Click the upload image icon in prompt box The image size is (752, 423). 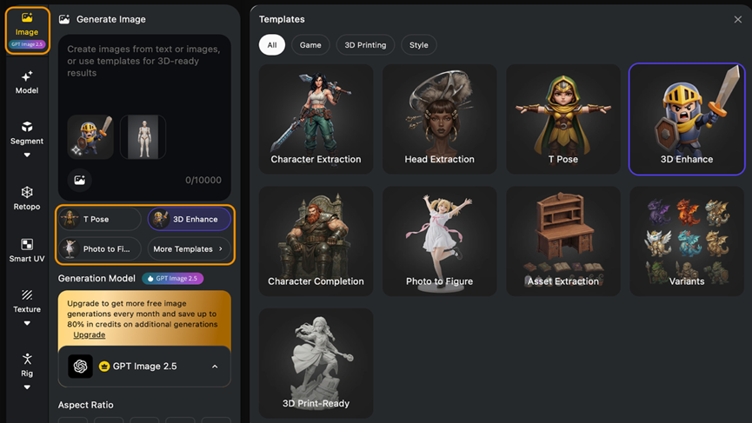click(x=80, y=180)
